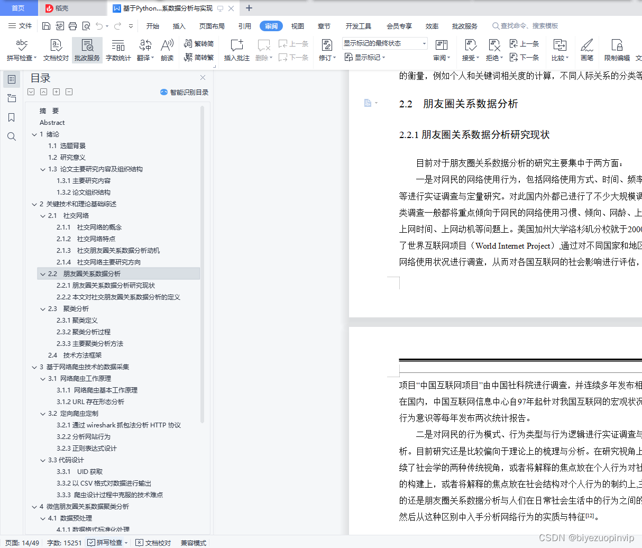Collapse the 2.2 朋友圈关系数据分析 node
Viewport: 642px width, 548px height.
tap(42, 273)
